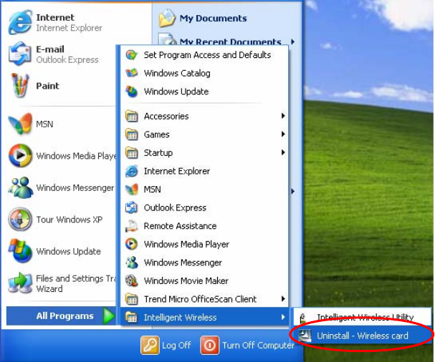Open the Accessories program folder

[204, 116]
